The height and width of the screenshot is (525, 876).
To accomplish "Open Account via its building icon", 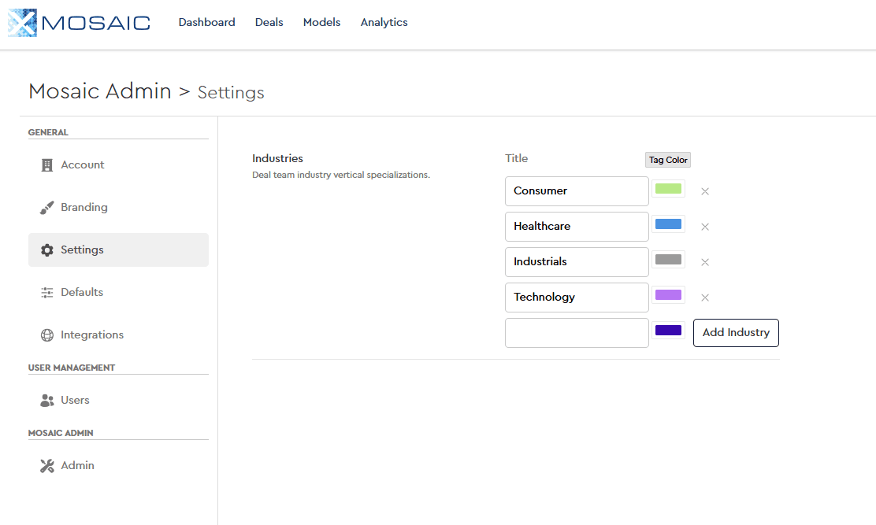I will 46,165.
